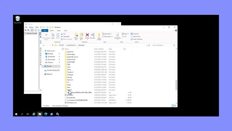Click the Edit button in Open group

124,36
